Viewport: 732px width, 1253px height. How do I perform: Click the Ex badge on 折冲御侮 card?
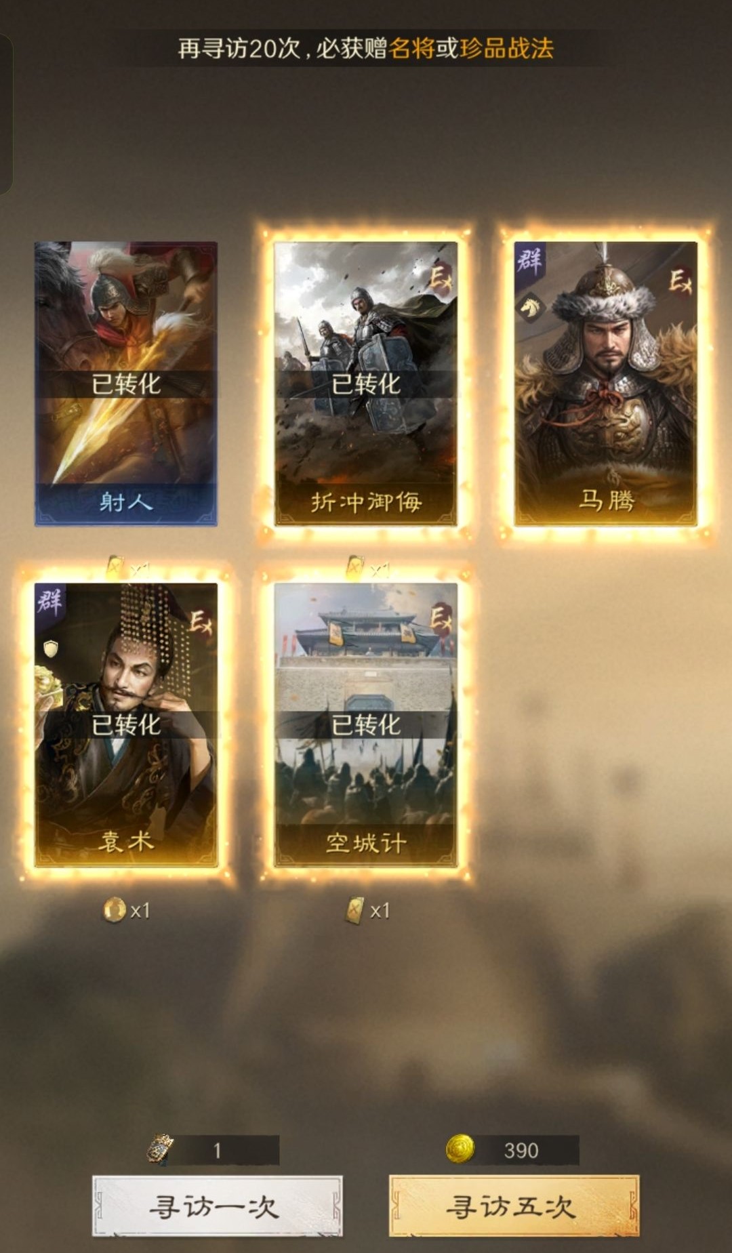[x=440, y=278]
